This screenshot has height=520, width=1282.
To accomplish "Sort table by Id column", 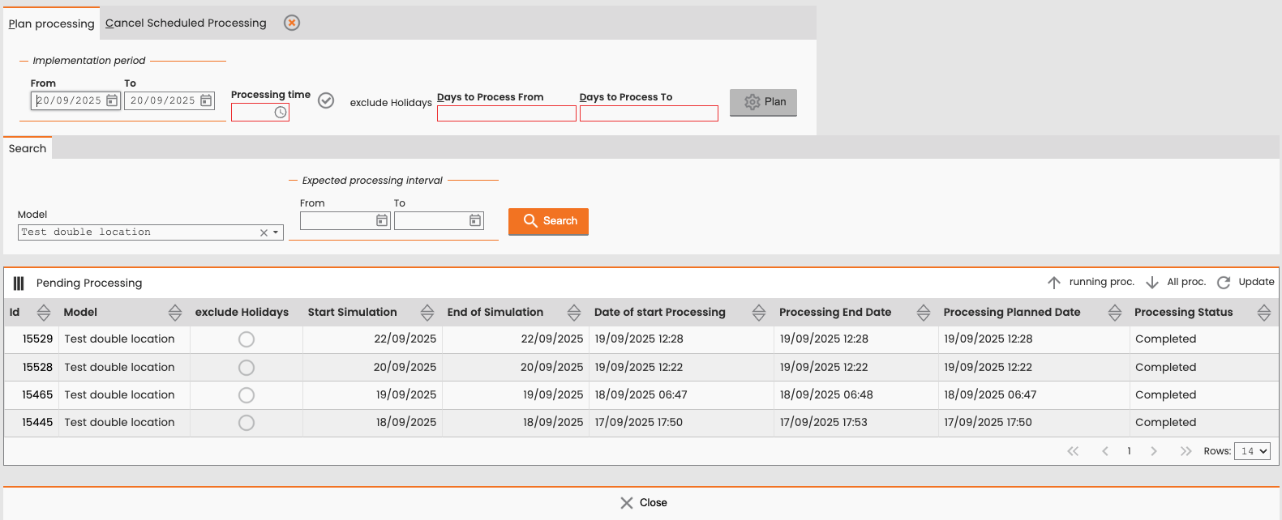I will point(44,313).
